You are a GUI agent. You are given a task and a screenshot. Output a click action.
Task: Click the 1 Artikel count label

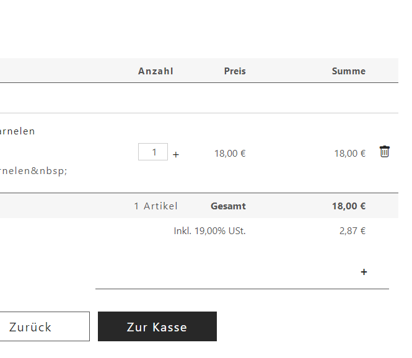pyautogui.click(x=156, y=206)
